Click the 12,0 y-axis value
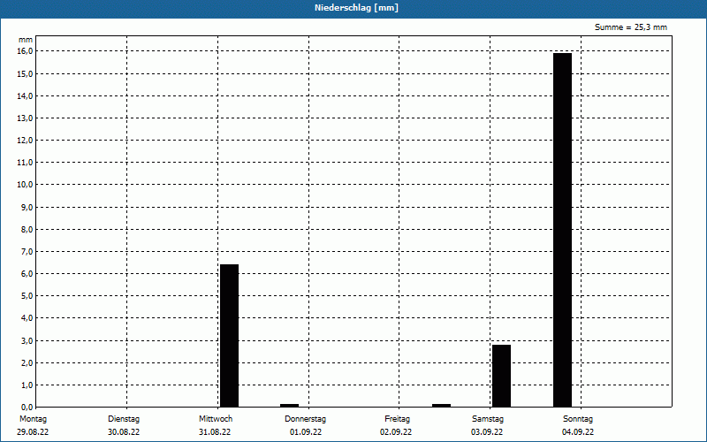 tap(25, 141)
